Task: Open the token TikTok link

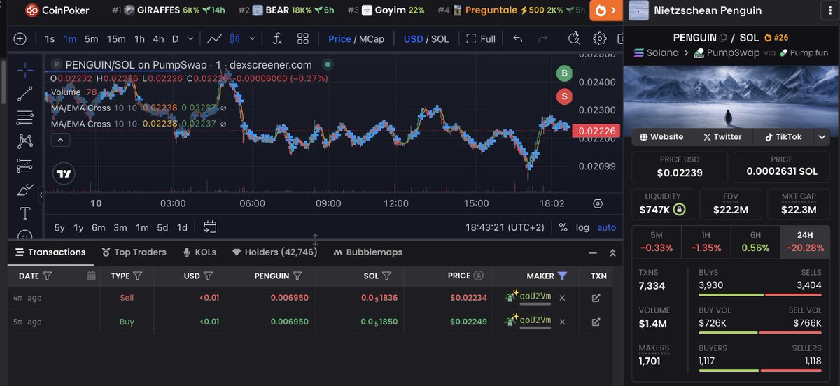Action: [x=783, y=137]
